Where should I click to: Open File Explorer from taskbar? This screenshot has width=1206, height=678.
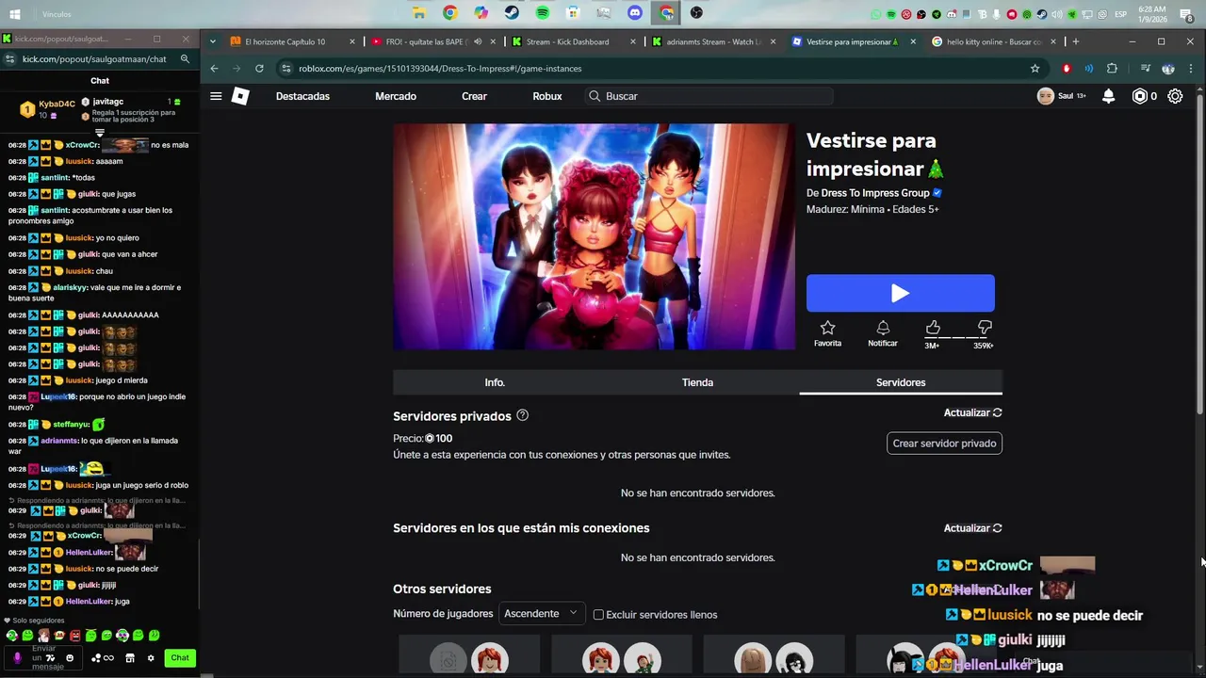(x=419, y=13)
